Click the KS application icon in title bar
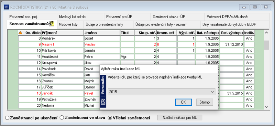This screenshot has height=126, width=275. click(x=7, y=7)
